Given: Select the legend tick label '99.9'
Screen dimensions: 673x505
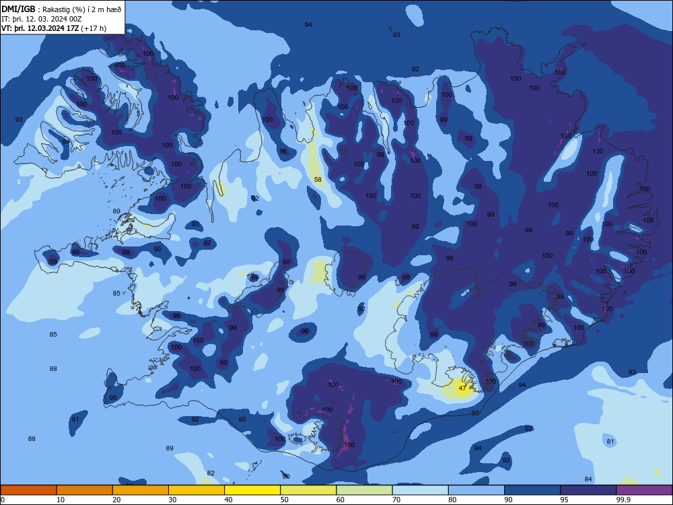Looking at the screenshot, I should point(623,500).
